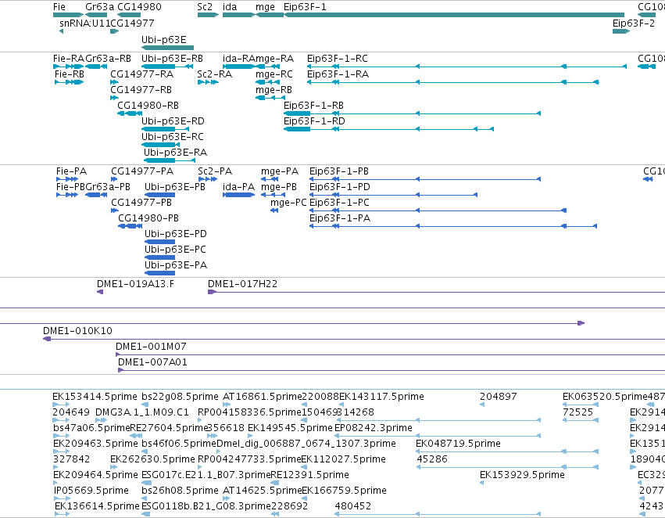The image size is (665, 518).
Task: Click protein Sc2-PA label
Action: 215,171
